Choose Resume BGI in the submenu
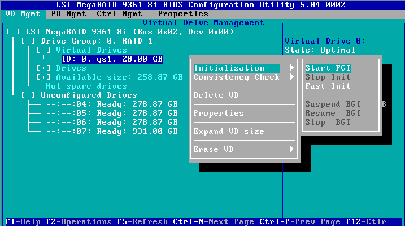 333,114
